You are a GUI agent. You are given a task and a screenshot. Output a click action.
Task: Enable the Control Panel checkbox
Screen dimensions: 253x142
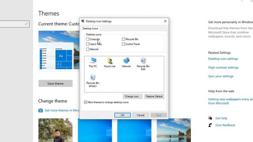click(123, 44)
